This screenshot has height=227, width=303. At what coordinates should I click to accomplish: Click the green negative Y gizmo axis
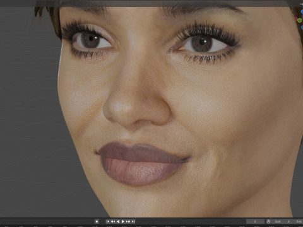300,20
